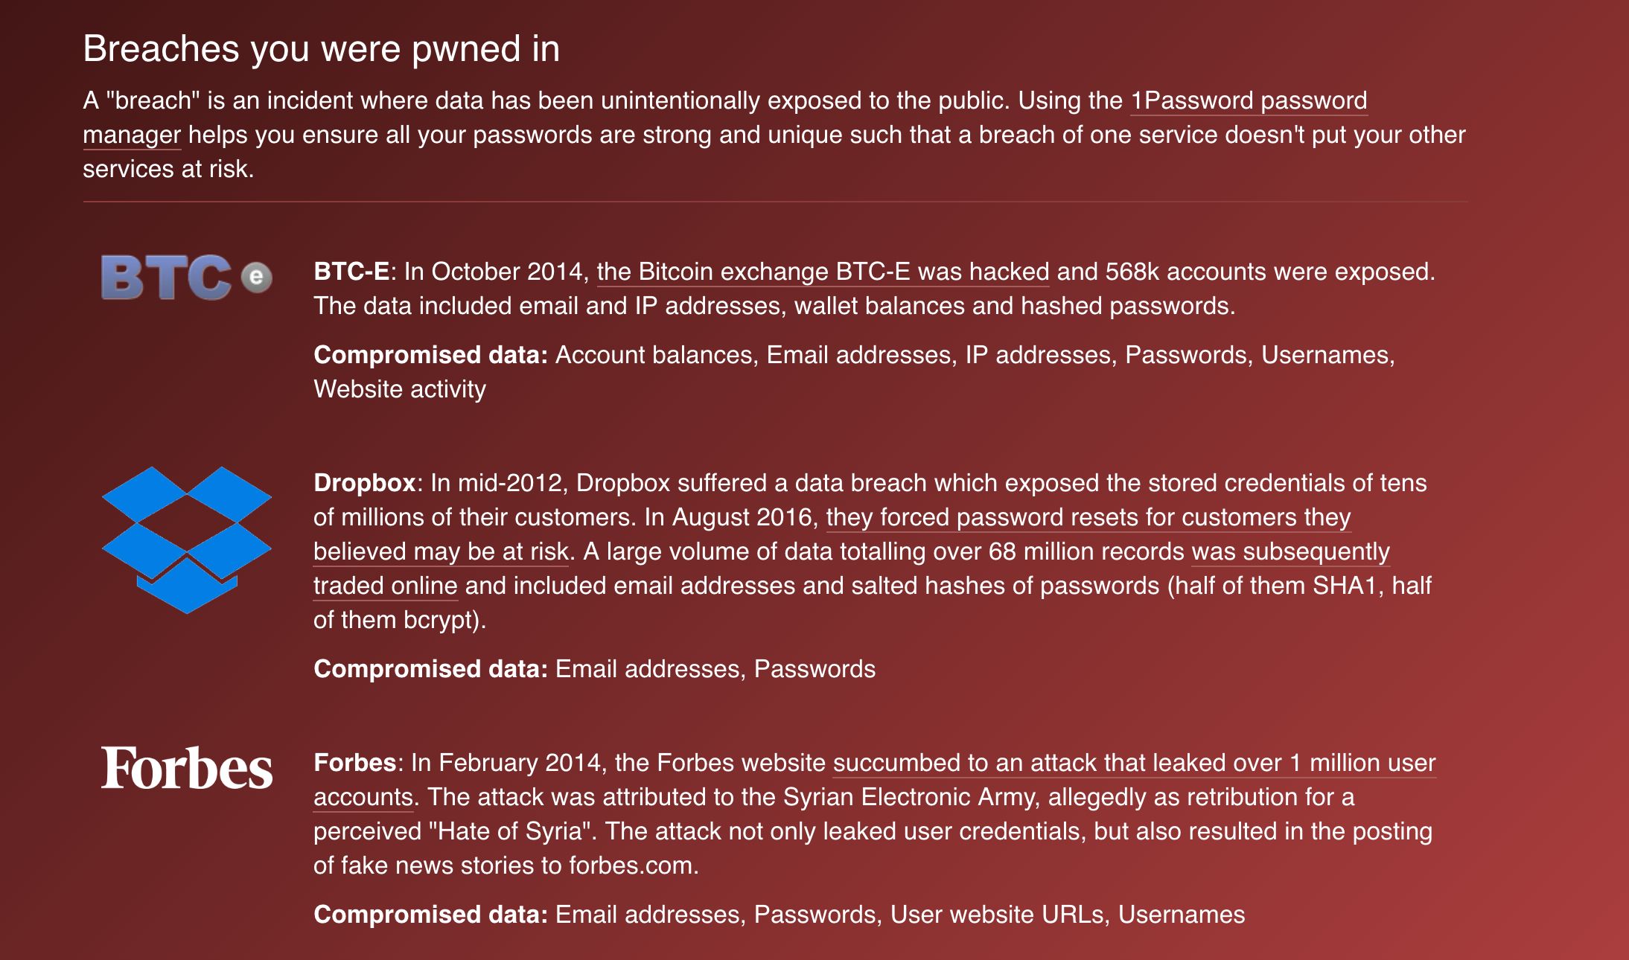Viewport: 1629px width, 960px height.
Task: Click the white Forbes logo
Action: [187, 768]
